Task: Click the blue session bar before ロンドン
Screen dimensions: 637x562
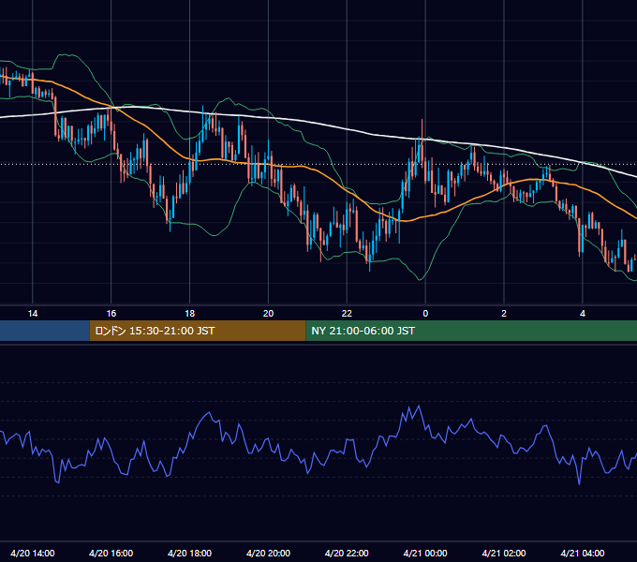Action: 45,331
